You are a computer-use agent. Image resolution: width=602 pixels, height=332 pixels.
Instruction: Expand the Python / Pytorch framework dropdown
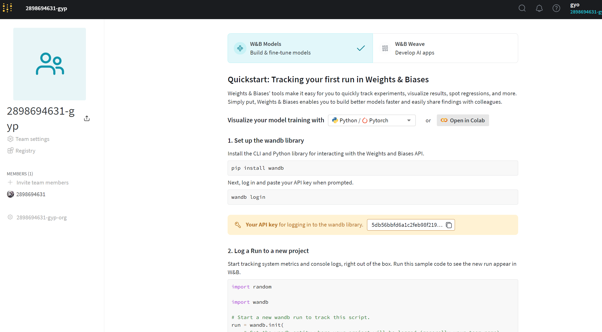coord(372,120)
